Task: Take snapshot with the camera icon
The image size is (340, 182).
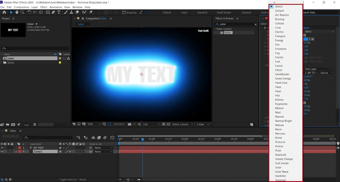Action: [130, 124]
